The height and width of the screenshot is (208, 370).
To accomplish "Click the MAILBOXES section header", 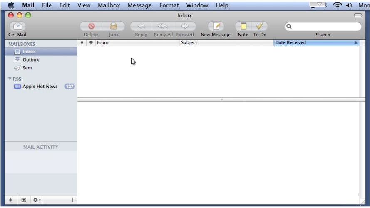I will [22, 44].
